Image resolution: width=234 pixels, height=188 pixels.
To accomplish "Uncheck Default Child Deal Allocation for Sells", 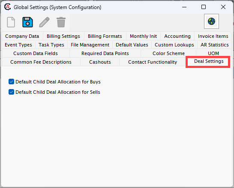I will tap(11, 92).
